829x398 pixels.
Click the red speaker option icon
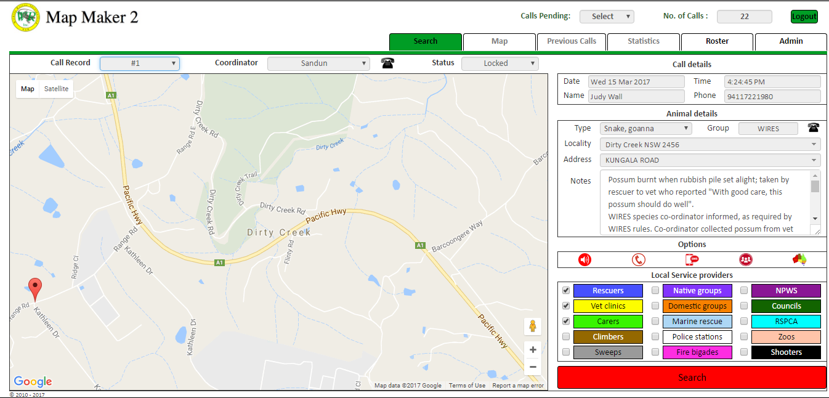pos(584,259)
